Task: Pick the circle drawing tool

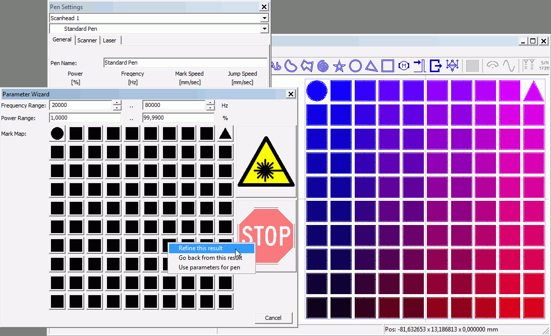Action: [x=355, y=66]
